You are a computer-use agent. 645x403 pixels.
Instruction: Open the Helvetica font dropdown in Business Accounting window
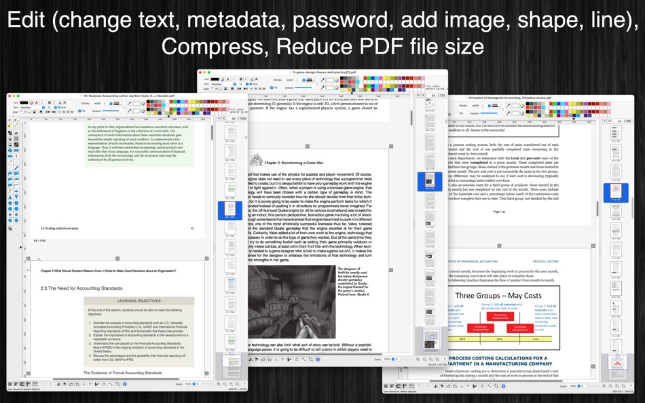[x=33, y=107]
